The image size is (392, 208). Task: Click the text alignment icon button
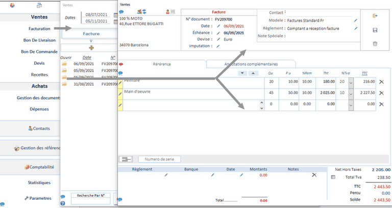coord(126,159)
